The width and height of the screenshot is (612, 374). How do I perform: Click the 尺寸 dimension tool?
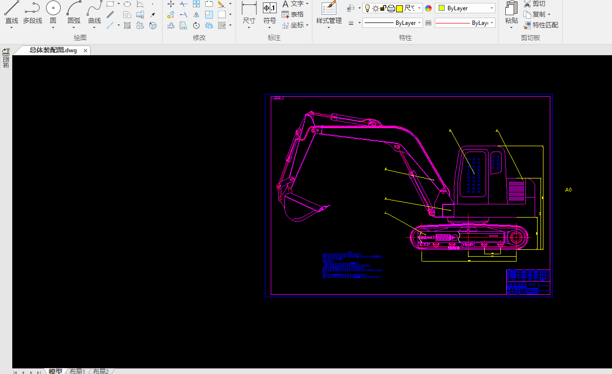click(x=249, y=8)
